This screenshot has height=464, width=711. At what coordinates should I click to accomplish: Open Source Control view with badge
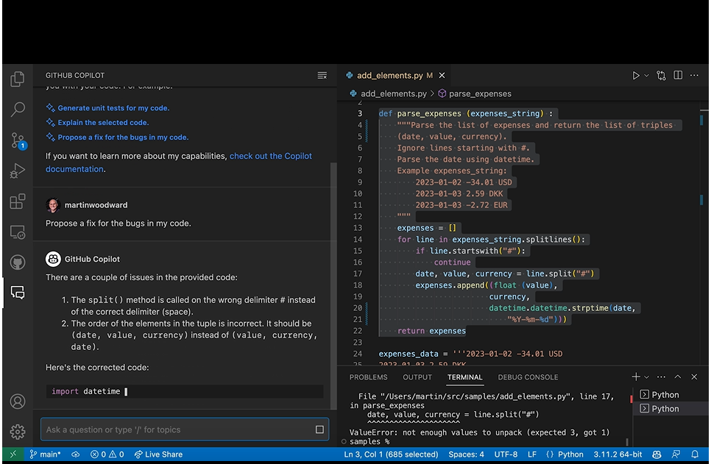(18, 141)
